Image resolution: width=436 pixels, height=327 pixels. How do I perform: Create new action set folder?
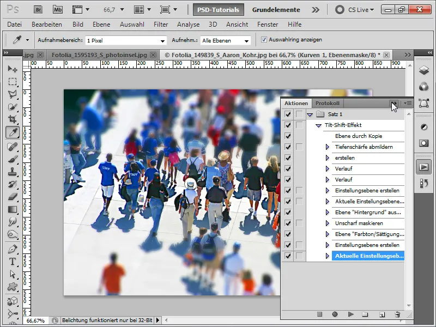pos(365,314)
